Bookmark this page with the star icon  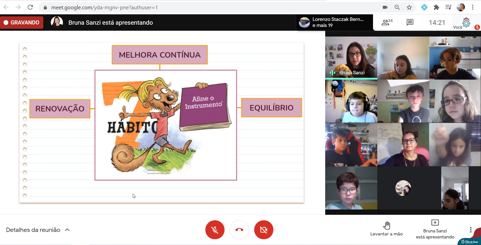409,7
